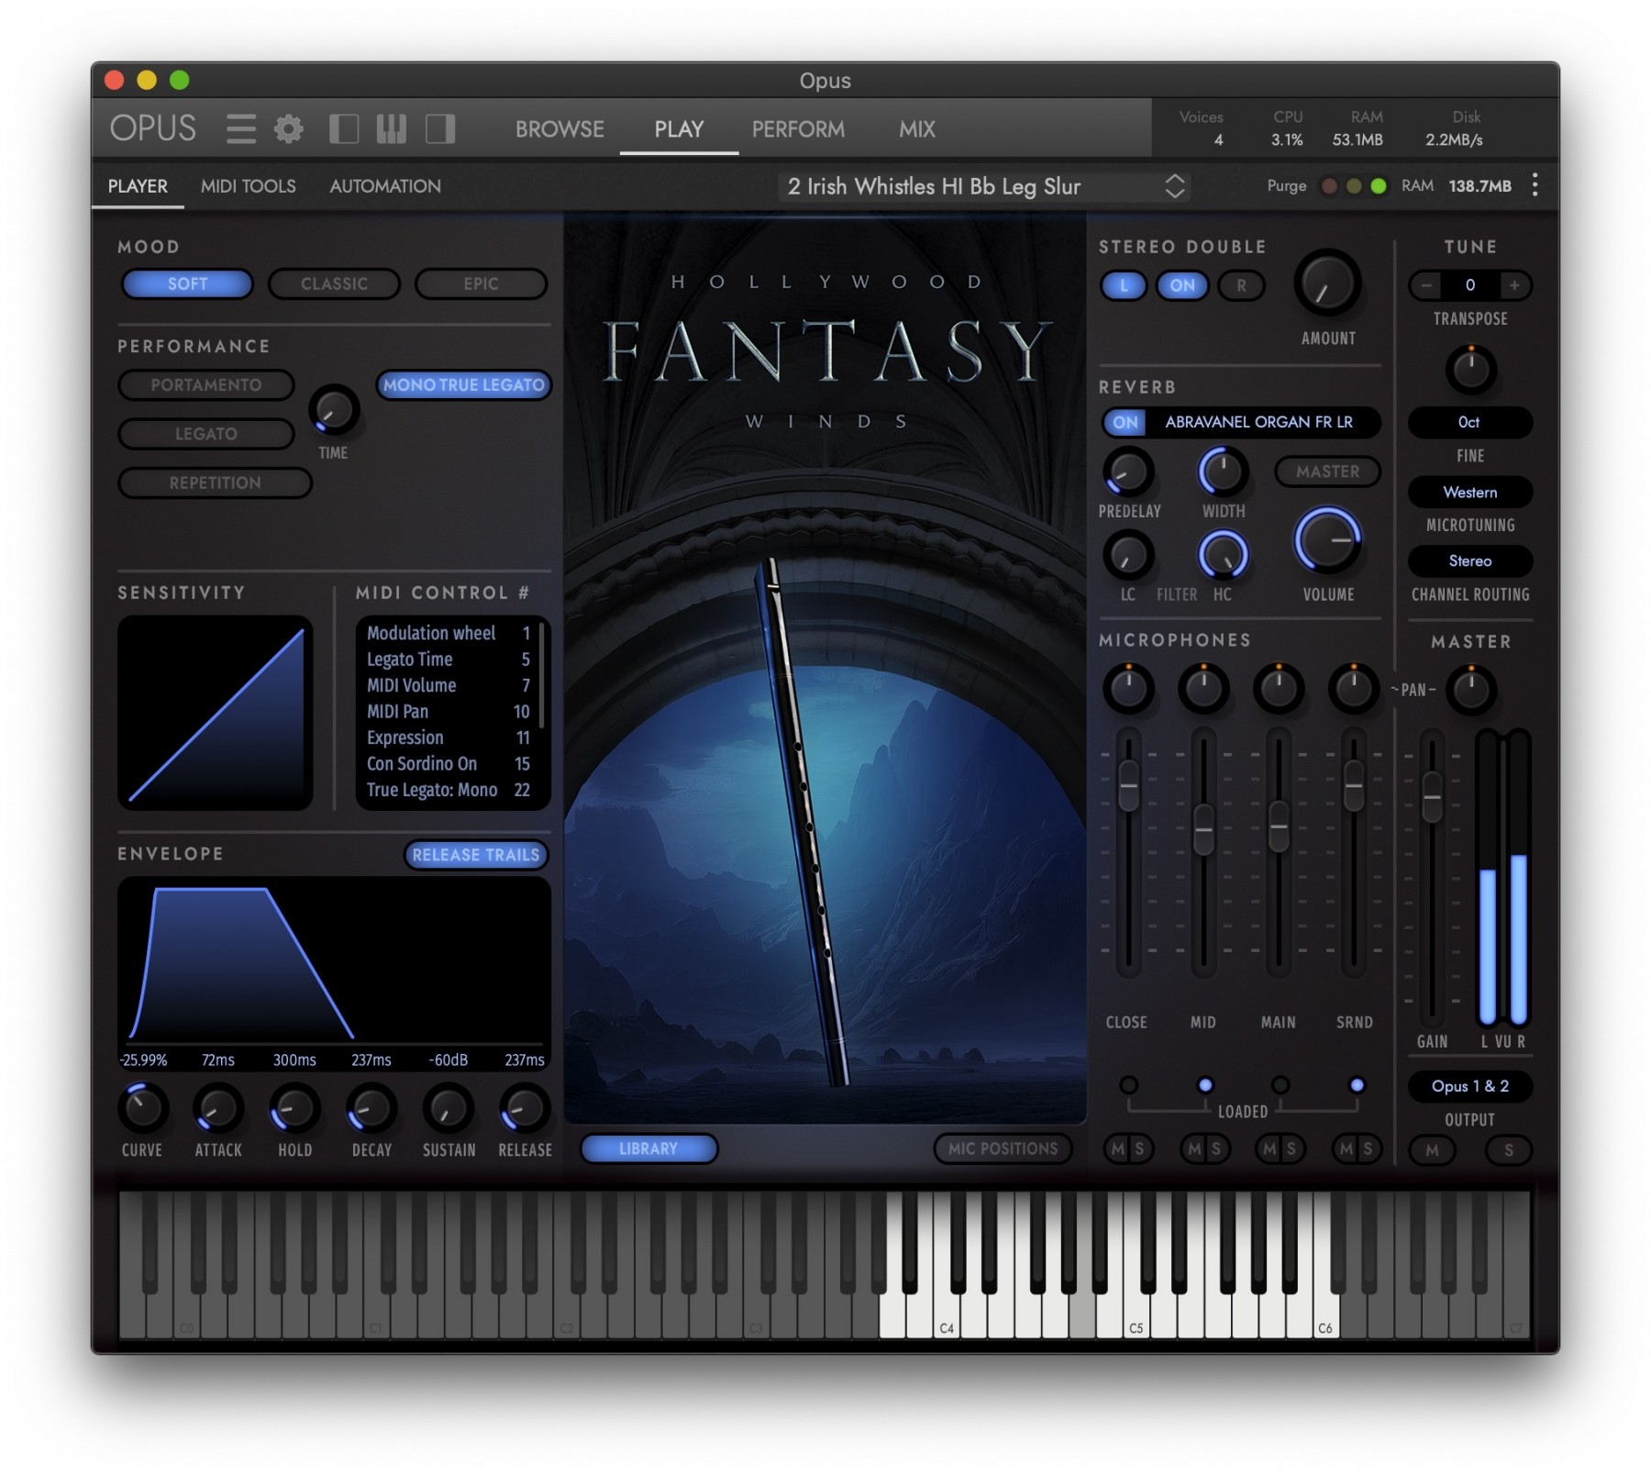Viewport: 1651px width, 1475px height.
Task: Increase transpose with the plus button
Action: [x=1514, y=285]
